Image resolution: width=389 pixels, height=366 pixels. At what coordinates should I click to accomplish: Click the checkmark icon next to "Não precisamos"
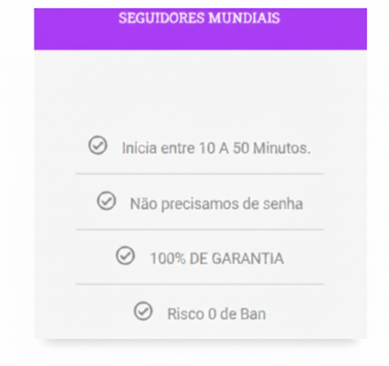click(x=106, y=201)
